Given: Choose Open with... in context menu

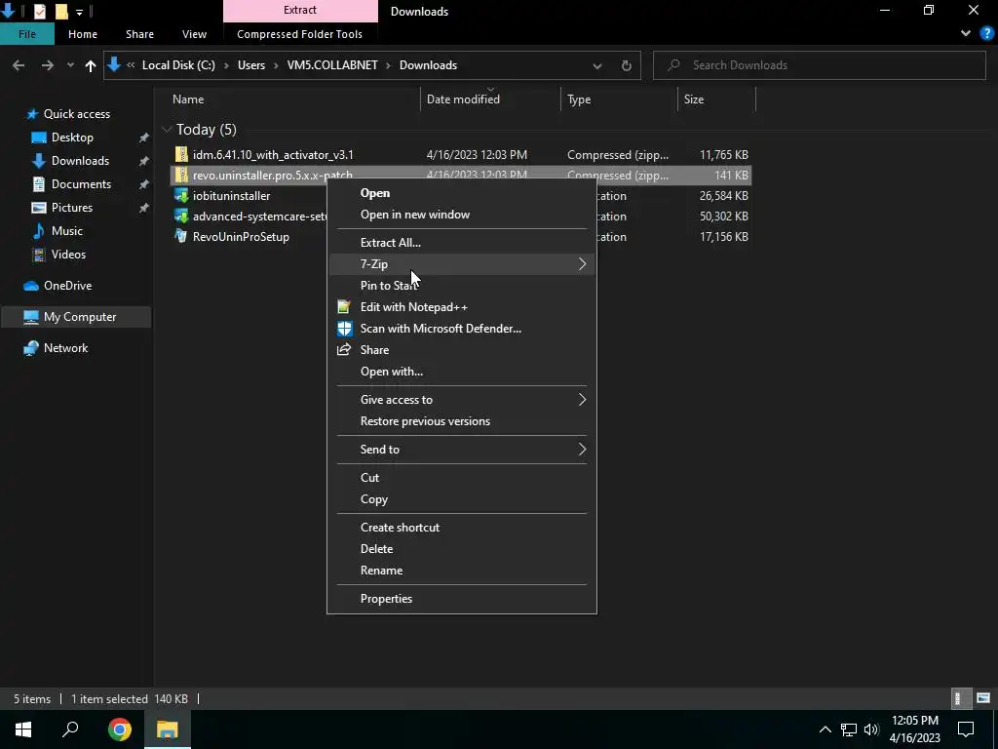Looking at the screenshot, I should coord(462,372).
